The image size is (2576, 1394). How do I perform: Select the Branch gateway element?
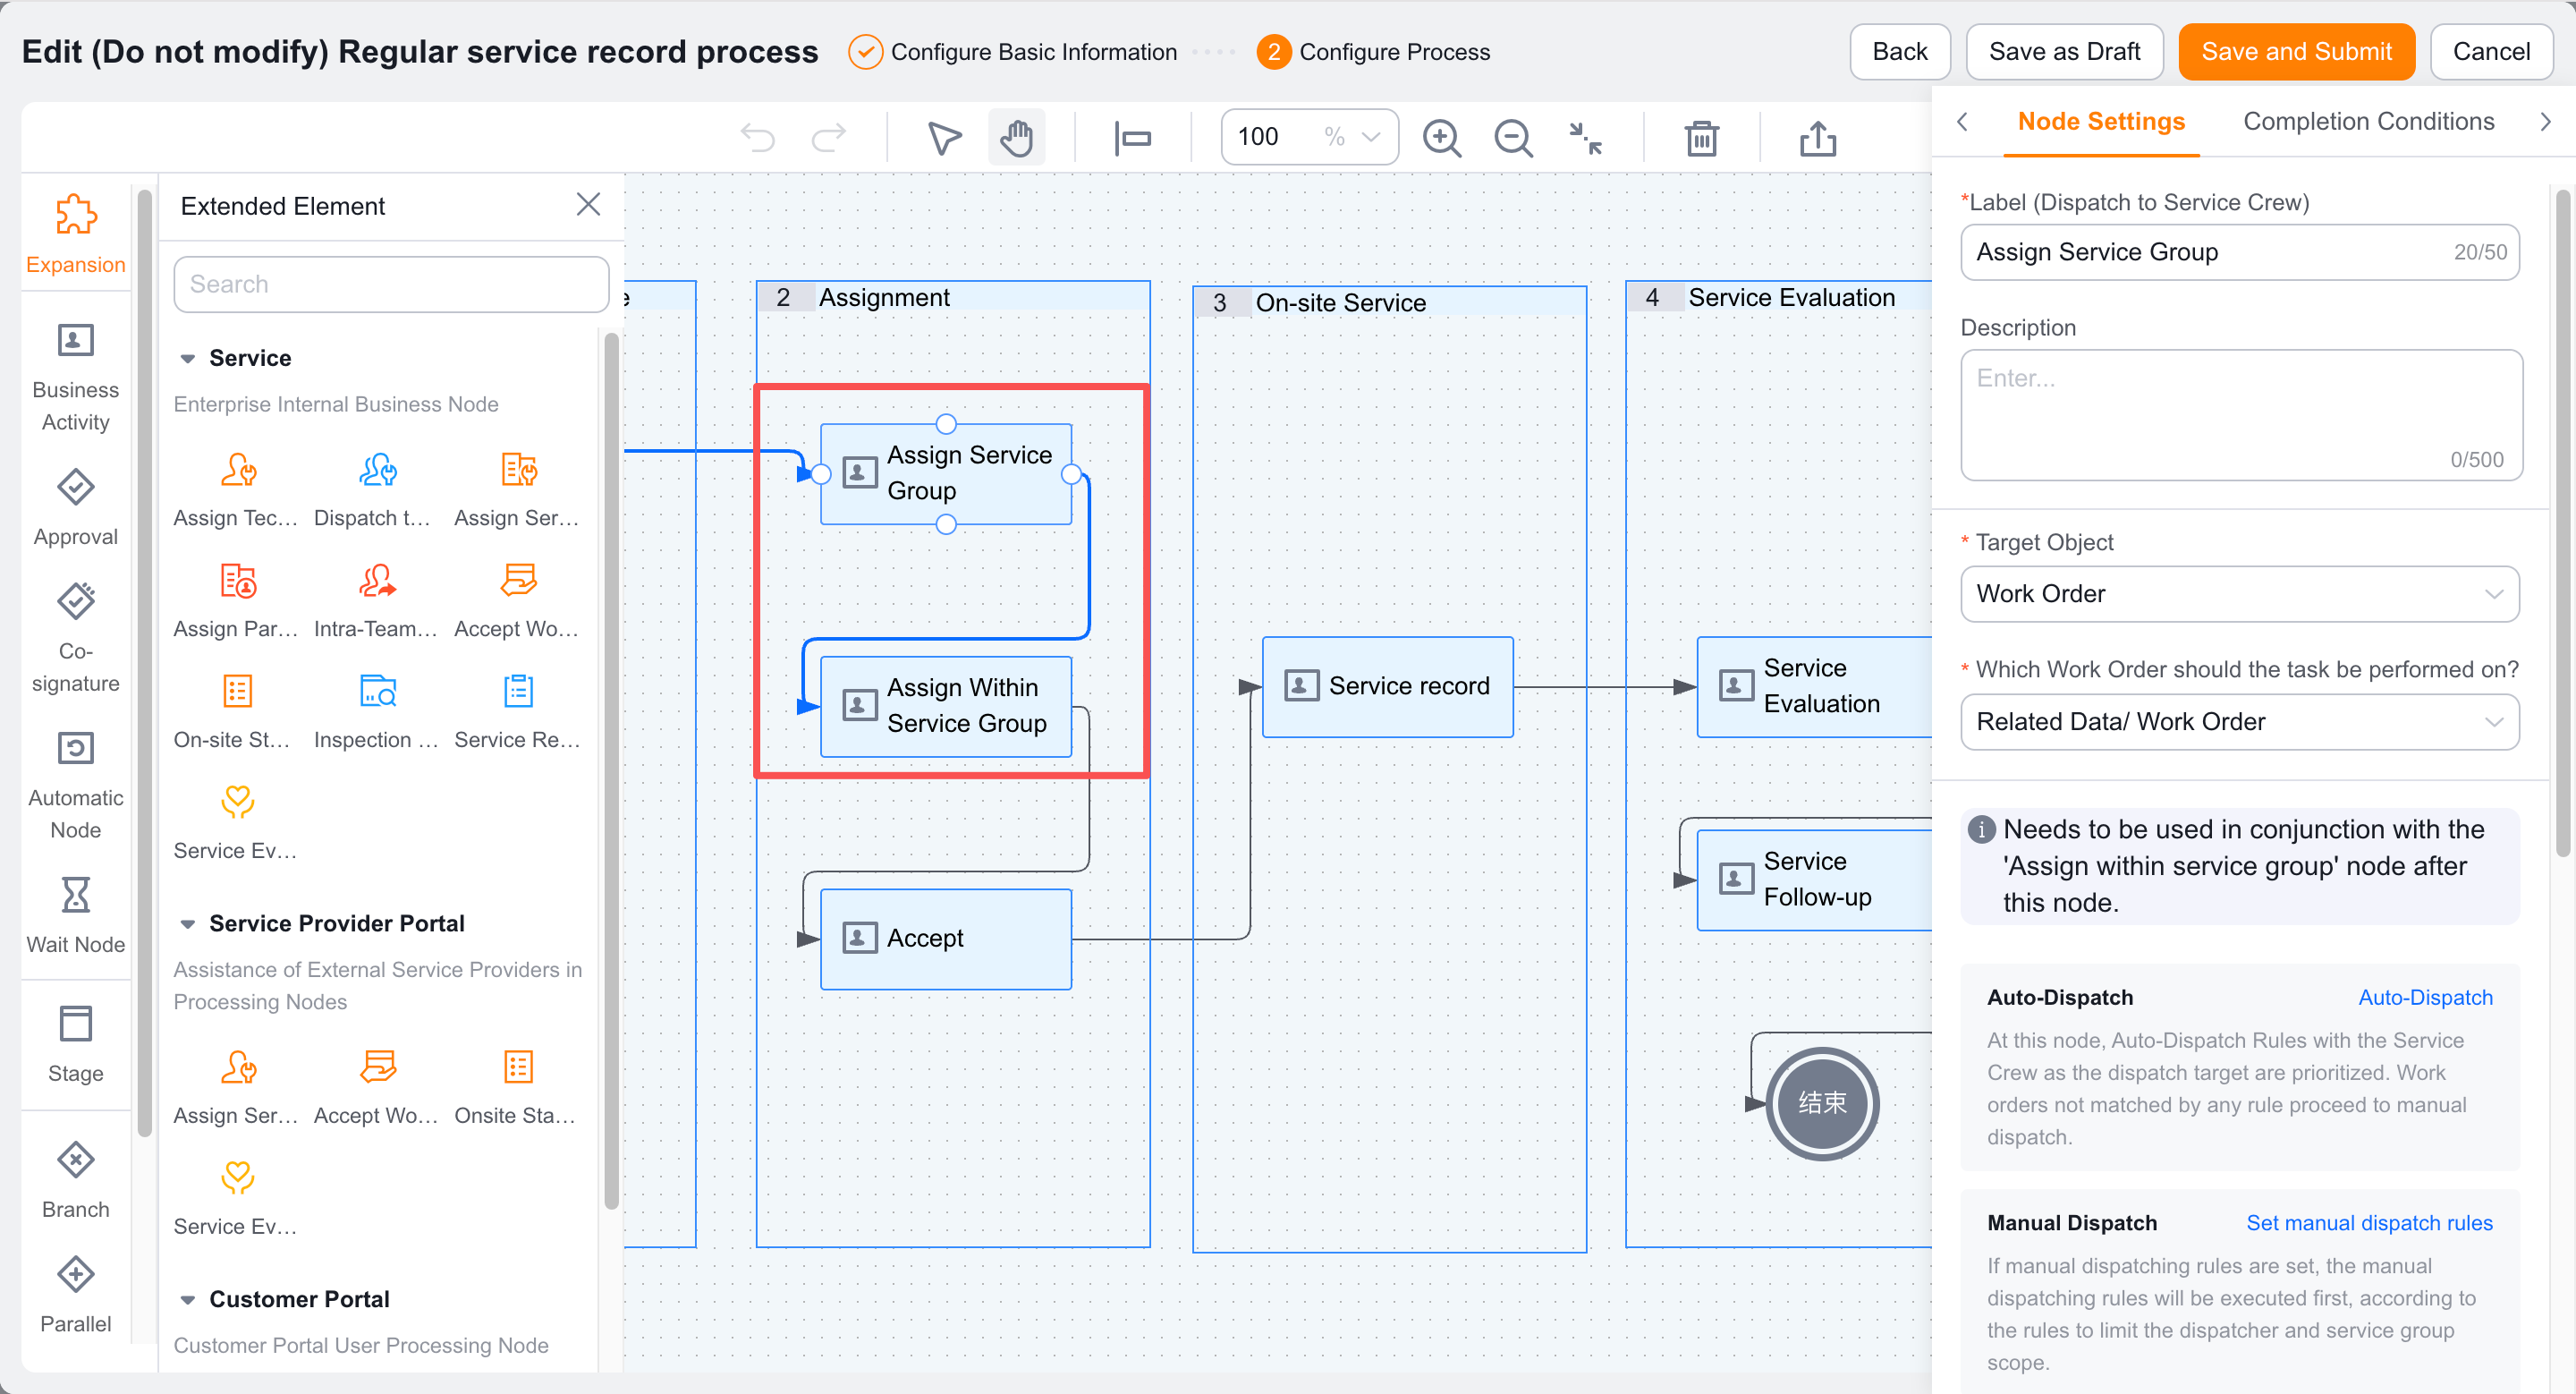pyautogui.click(x=76, y=1181)
